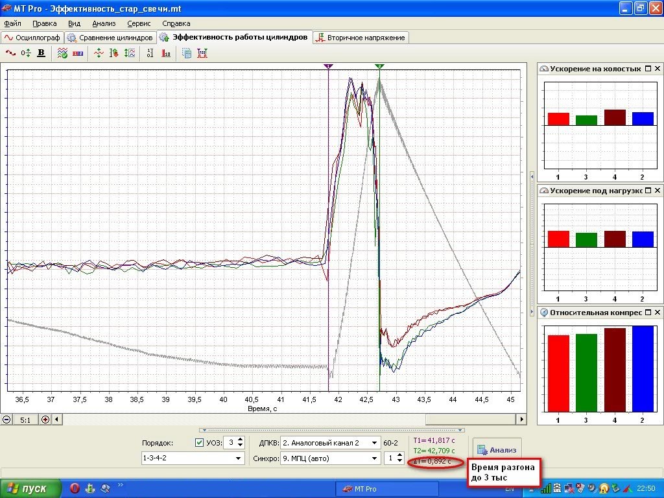Click the red bar chart toolbar icon
This screenshot has height=498, width=664.
point(166,53)
